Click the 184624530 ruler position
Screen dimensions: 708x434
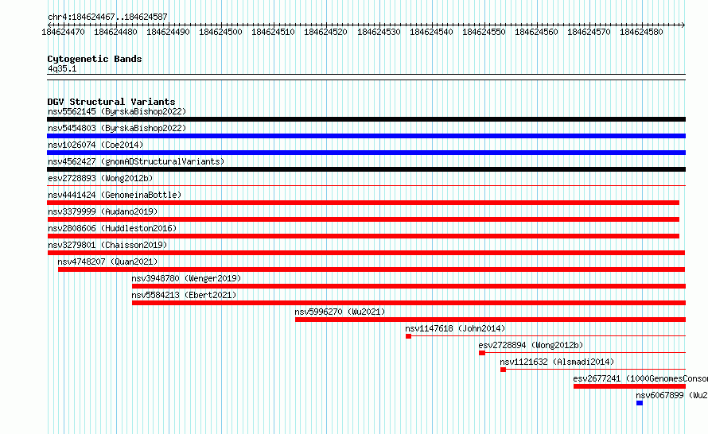tap(379, 32)
